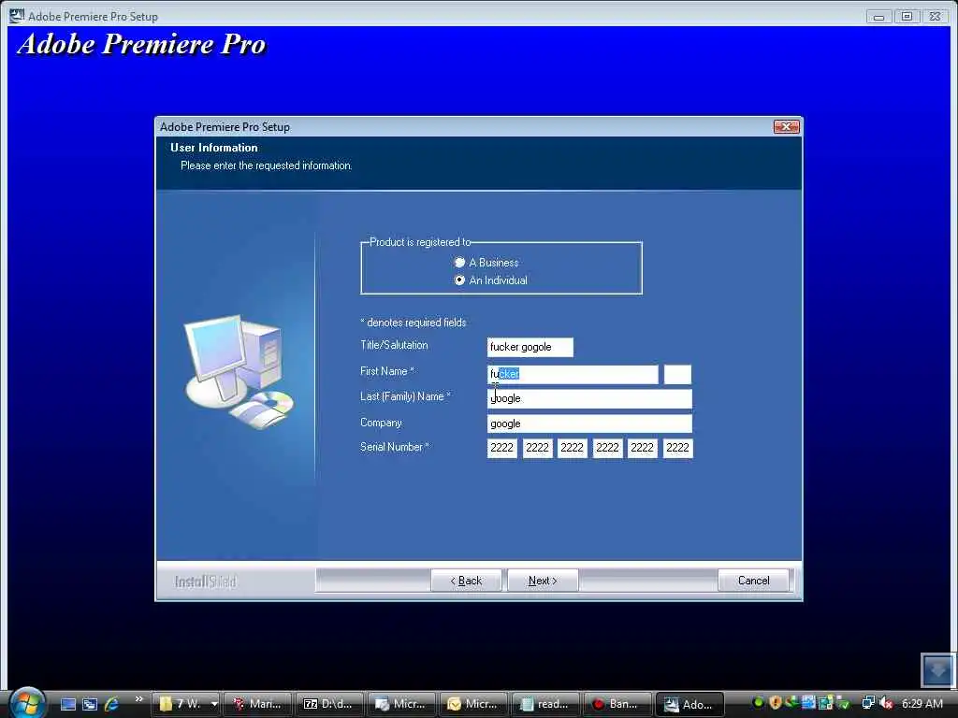Click the sixth Serial Number box
The height and width of the screenshot is (718, 958).
(x=677, y=448)
